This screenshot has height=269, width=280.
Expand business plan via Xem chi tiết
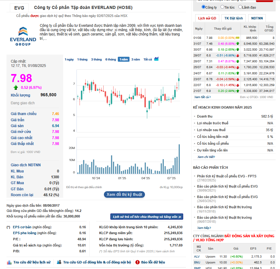tap(206, 157)
